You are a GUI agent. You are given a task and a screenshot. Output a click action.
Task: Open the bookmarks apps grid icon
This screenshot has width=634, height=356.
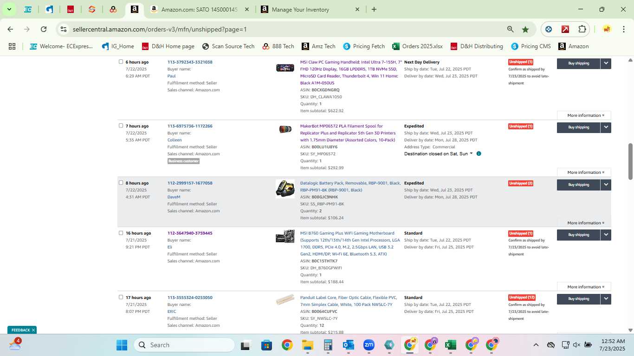12,46
